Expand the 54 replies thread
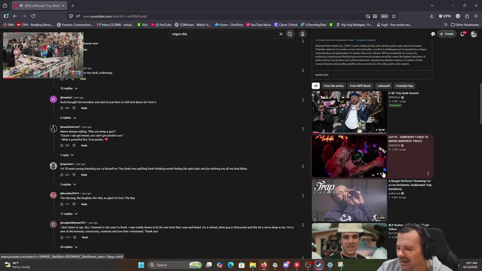The width and height of the screenshot is (482, 271). [69, 247]
